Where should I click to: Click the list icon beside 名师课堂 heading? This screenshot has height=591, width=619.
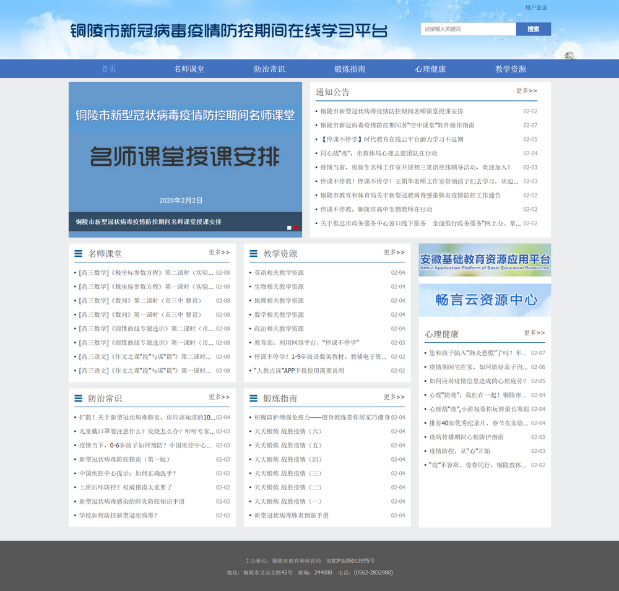pos(78,254)
